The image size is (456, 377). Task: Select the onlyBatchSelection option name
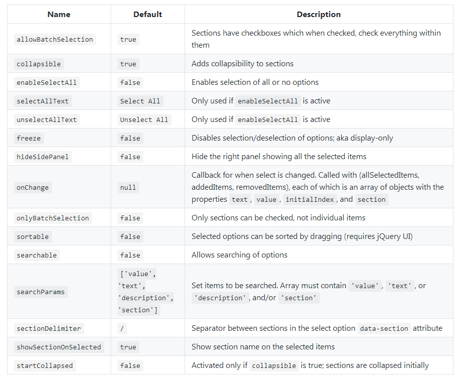(53, 218)
